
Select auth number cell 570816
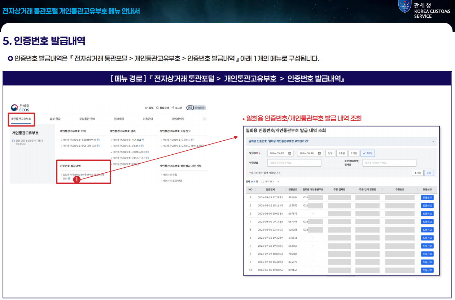pyautogui.click(x=293, y=238)
